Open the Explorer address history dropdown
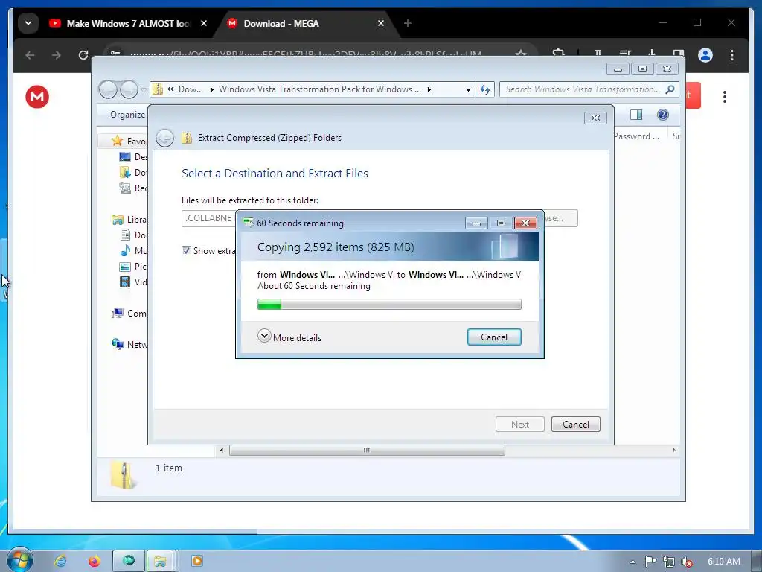Screen dimensions: 762x572 click(468, 89)
